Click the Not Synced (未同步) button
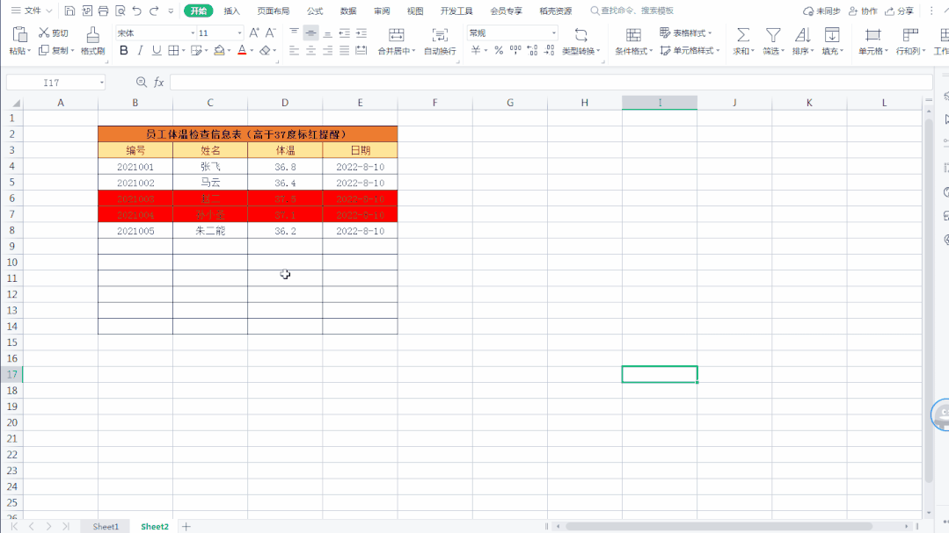 coord(821,11)
